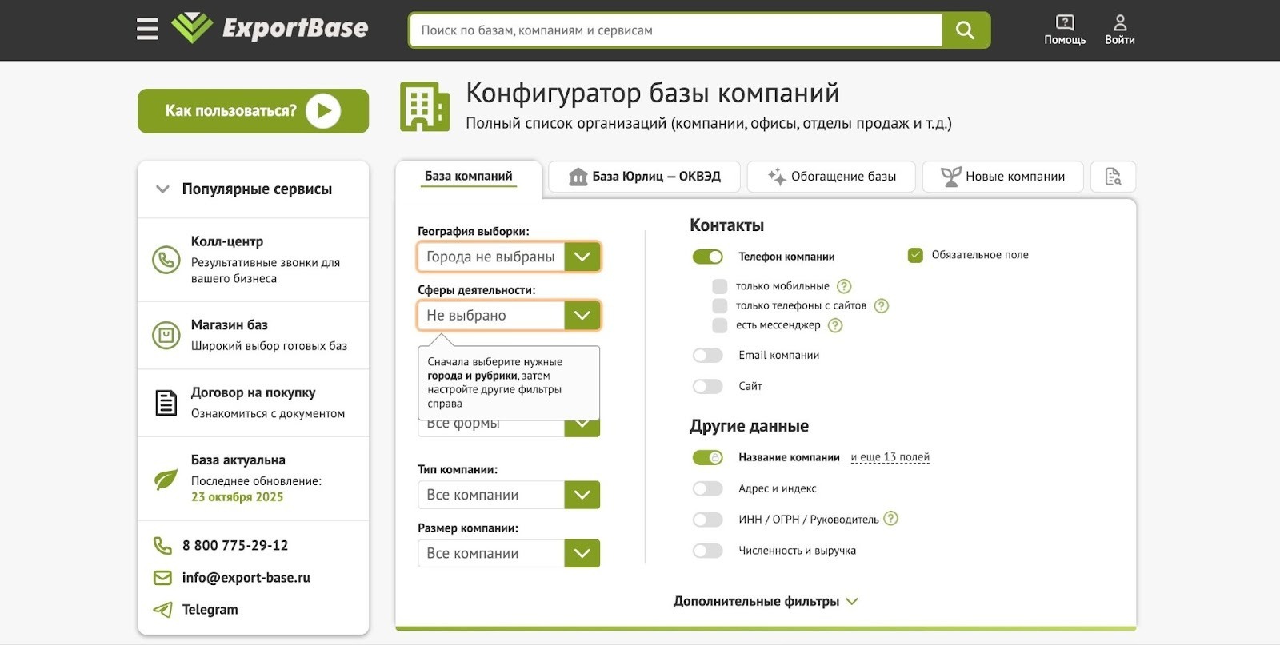Screen dimensions: 1280x645
Task: Open Тип компании dropdown
Action: 509,496
